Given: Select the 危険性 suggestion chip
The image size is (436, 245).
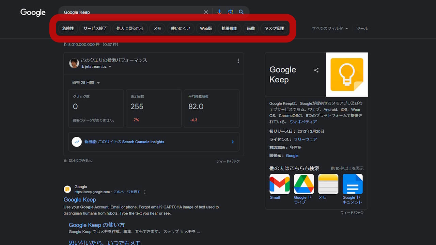Looking at the screenshot, I should [x=67, y=29].
